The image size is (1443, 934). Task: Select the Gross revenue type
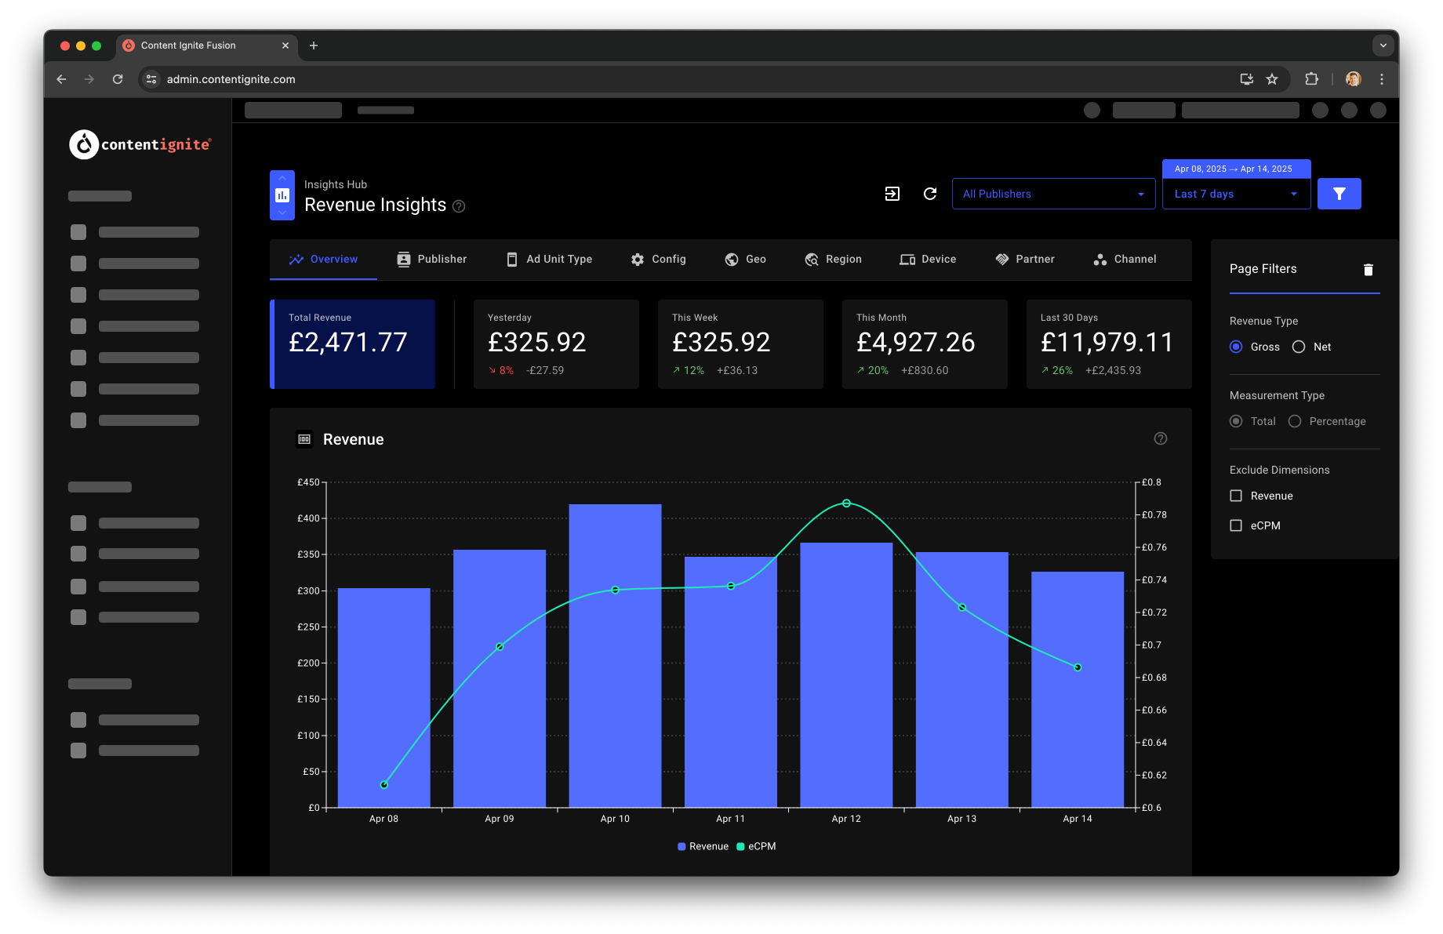(x=1236, y=347)
